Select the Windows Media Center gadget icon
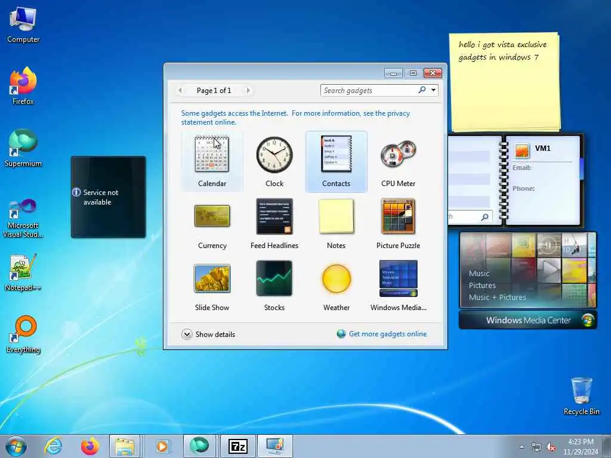The height and width of the screenshot is (458, 611). [x=398, y=278]
